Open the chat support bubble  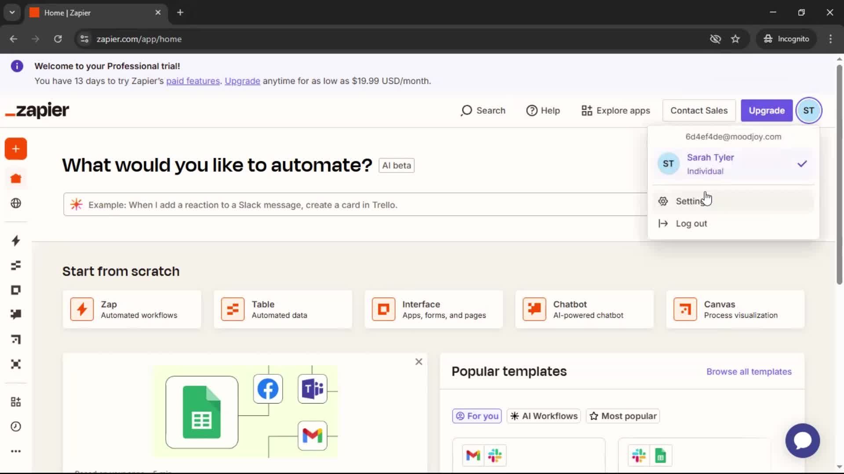click(x=802, y=440)
